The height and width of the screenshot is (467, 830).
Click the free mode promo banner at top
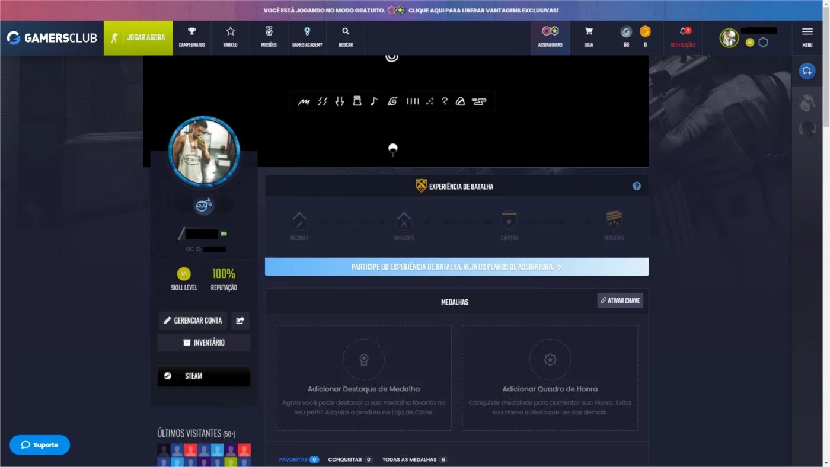[x=411, y=10]
